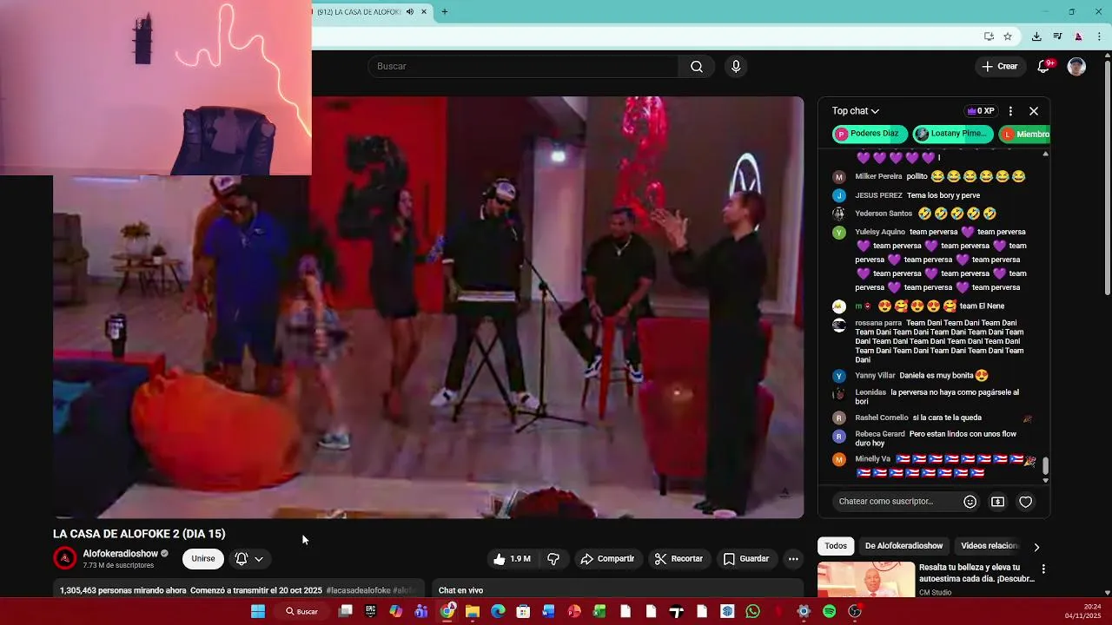Click the Guardar save button
1112x625 pixels.
(x=746, y=559)
